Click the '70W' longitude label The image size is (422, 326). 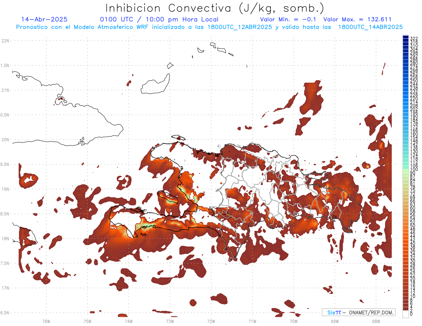294,321
